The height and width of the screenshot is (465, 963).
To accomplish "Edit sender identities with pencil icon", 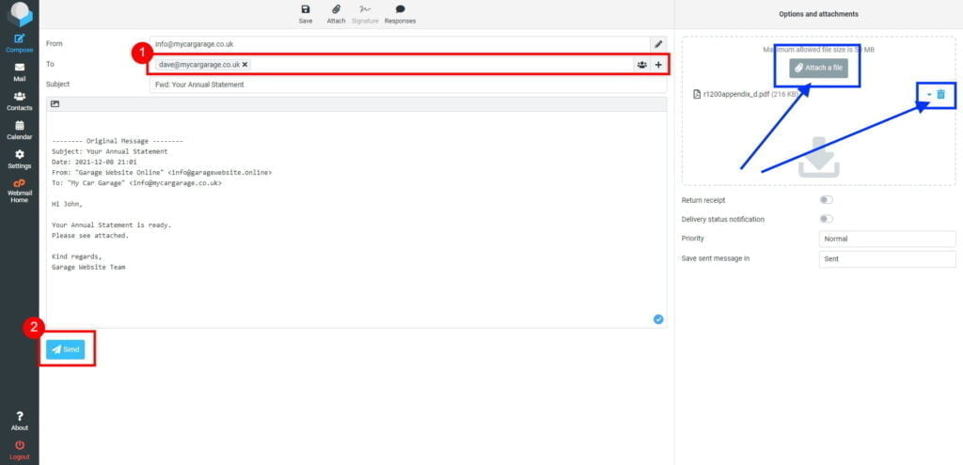I will coord(658,44).
